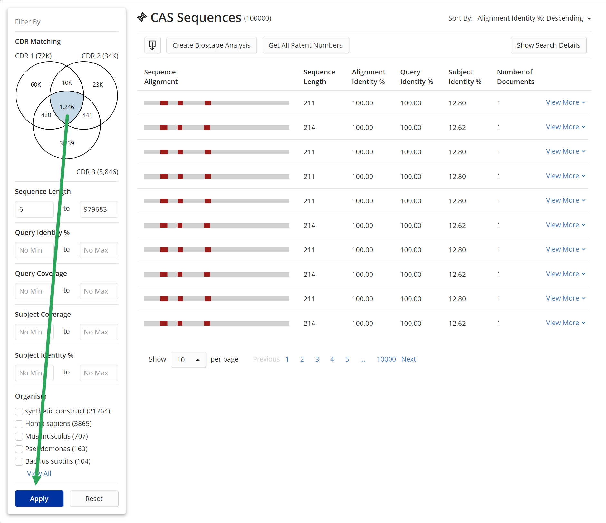This screenshot has width=606, height=523.
Task: Check the Homo sapiens organism filter
Action: click(19, 424)
